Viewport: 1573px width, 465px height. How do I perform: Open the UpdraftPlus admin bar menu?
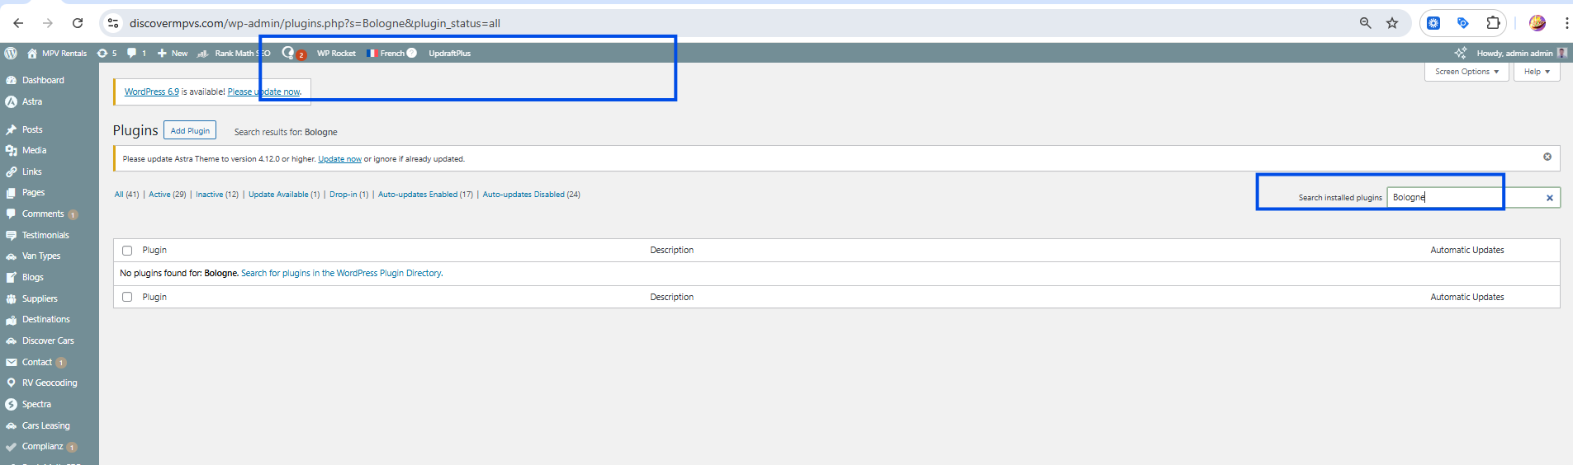coord(449,53)
